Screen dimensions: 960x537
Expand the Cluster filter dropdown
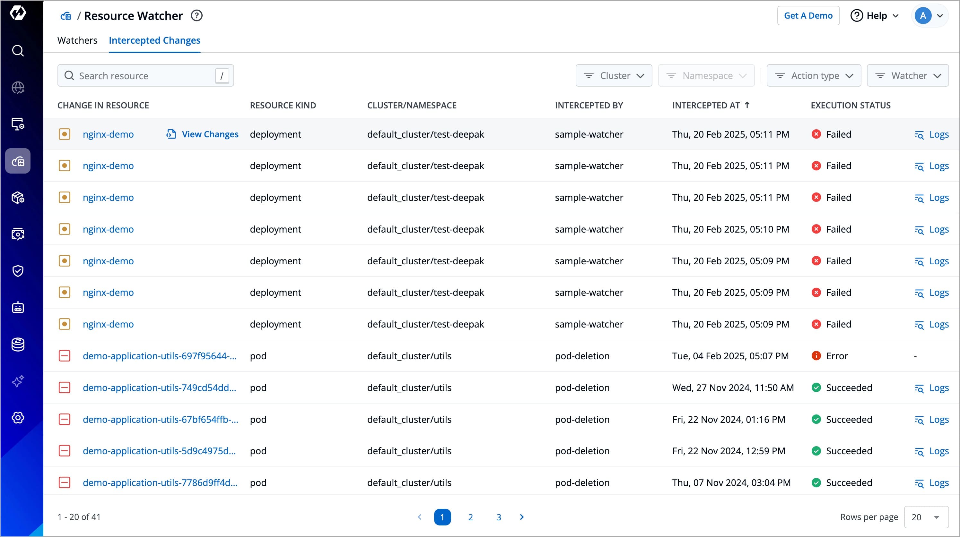(614, 76)
